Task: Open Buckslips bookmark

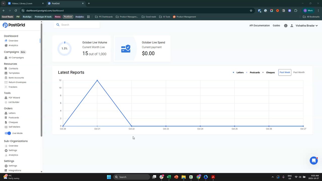Action: tap(27, 17)
